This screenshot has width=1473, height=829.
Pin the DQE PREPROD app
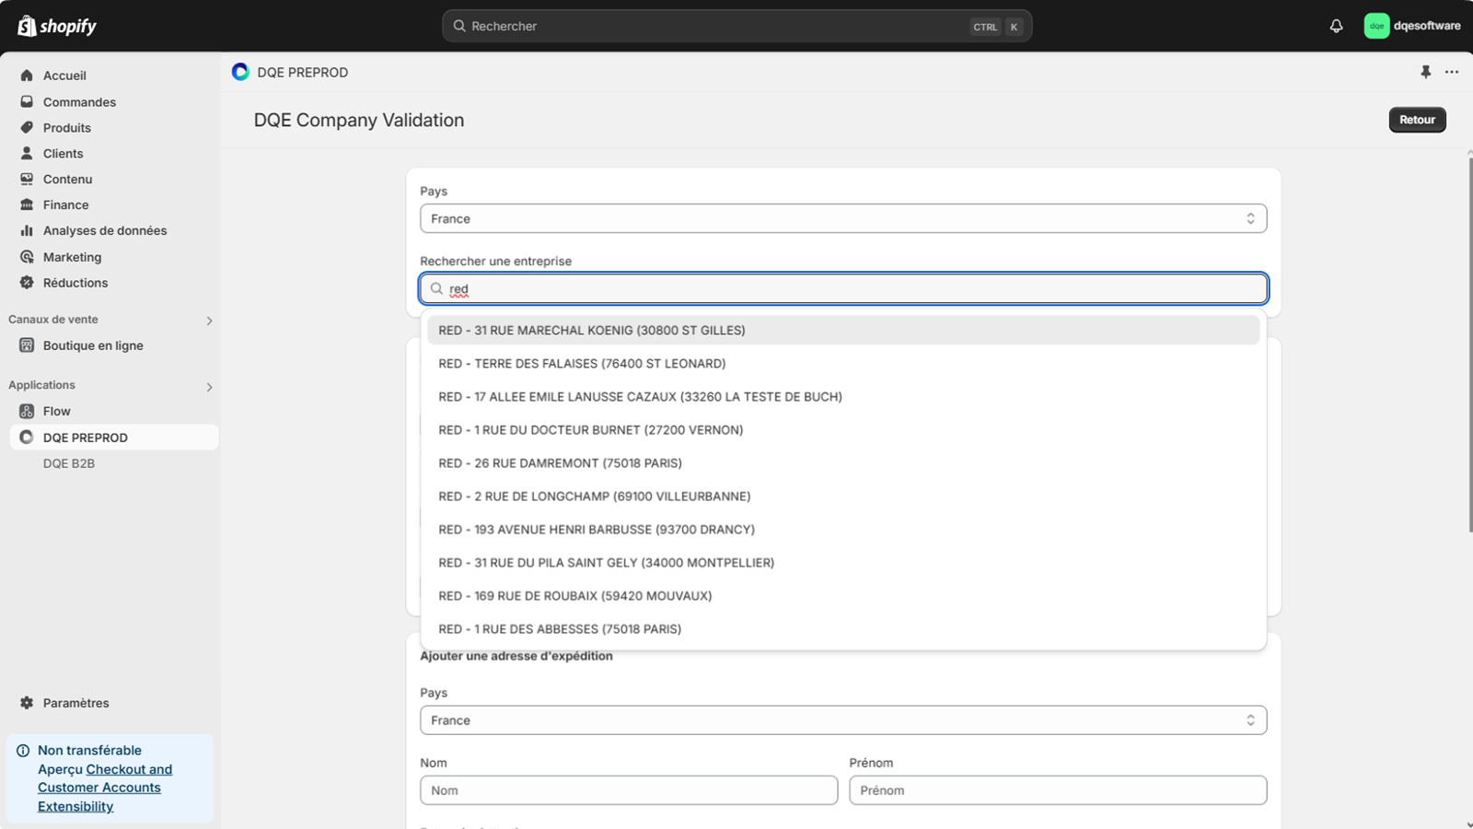[1425, 72]
